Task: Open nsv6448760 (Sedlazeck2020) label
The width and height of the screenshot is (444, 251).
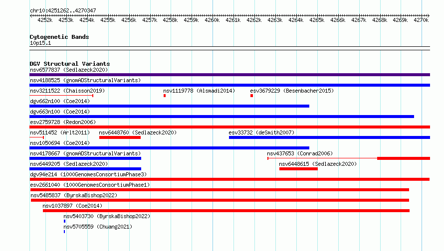Action: pyautogui.click(x=138, y=132)
